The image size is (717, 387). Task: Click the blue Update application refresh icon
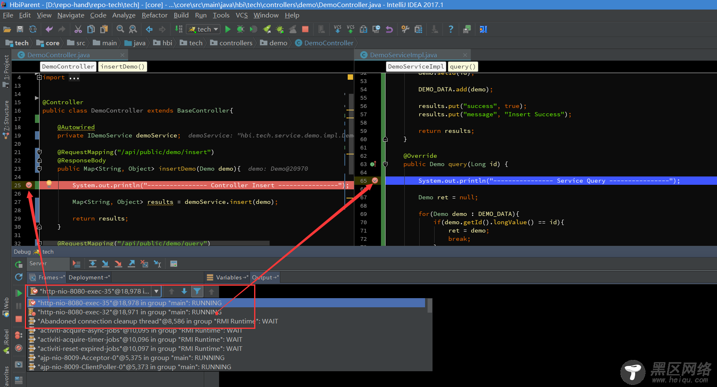click(19, 277)
